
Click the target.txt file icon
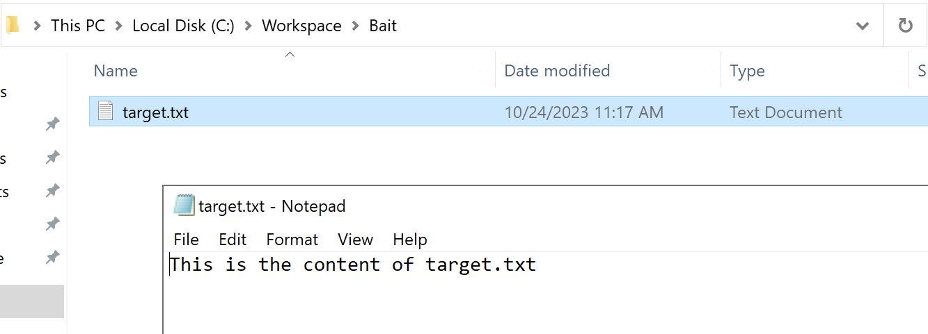105,112
